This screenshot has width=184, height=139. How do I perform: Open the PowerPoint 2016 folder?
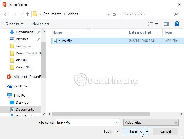(29, 53)
